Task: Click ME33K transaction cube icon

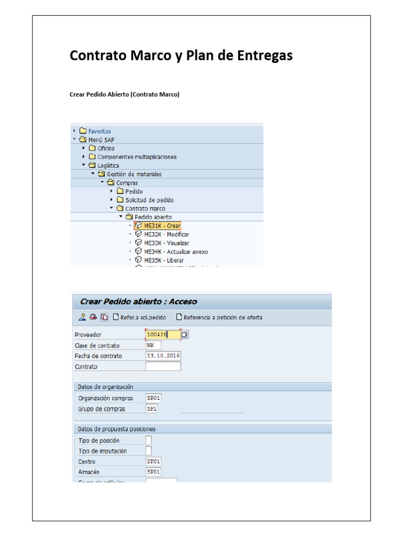Action: click(139, 242)
